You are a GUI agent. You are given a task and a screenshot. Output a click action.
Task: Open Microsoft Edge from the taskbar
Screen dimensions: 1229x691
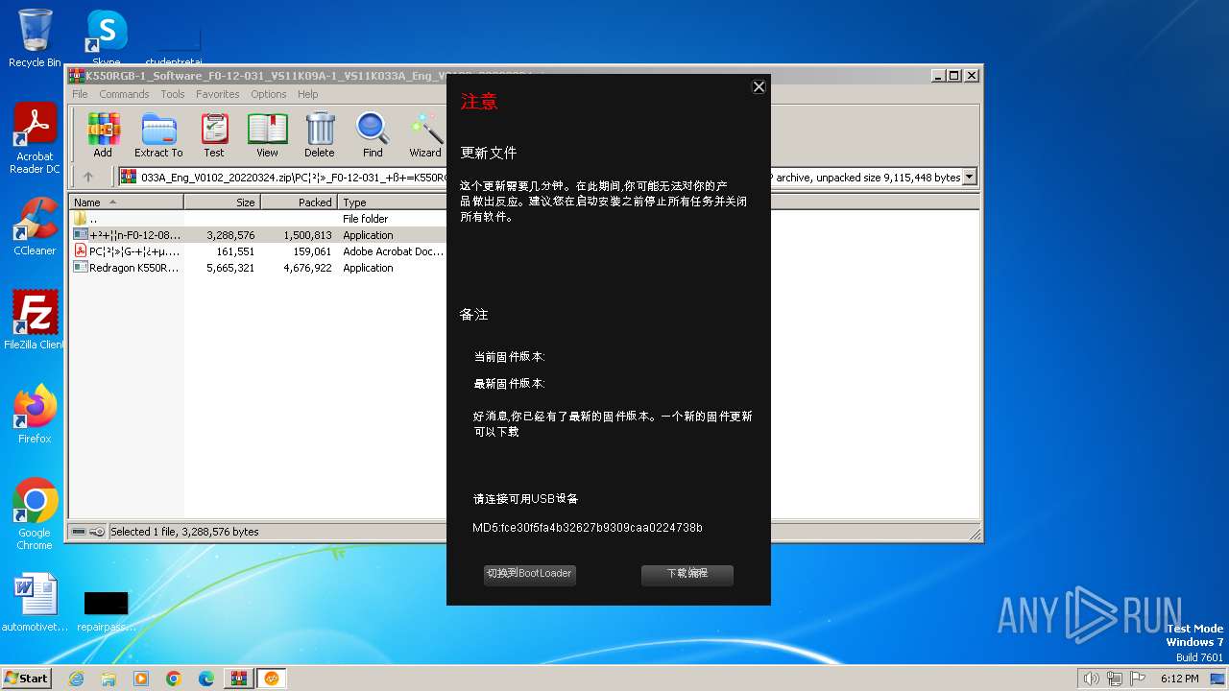pos(206,679)
